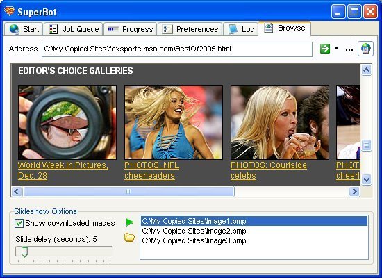Open the Preferences tab

point(190,29)
